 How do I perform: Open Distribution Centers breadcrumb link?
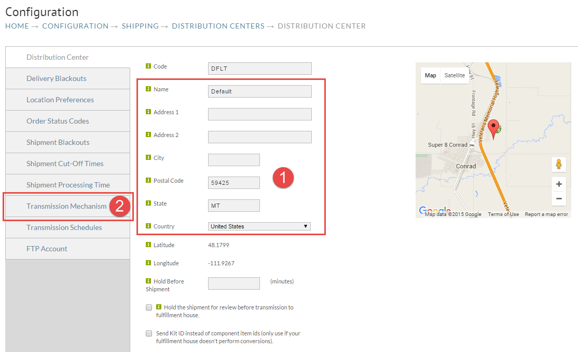pyautogui.click(x=218, y=26)
